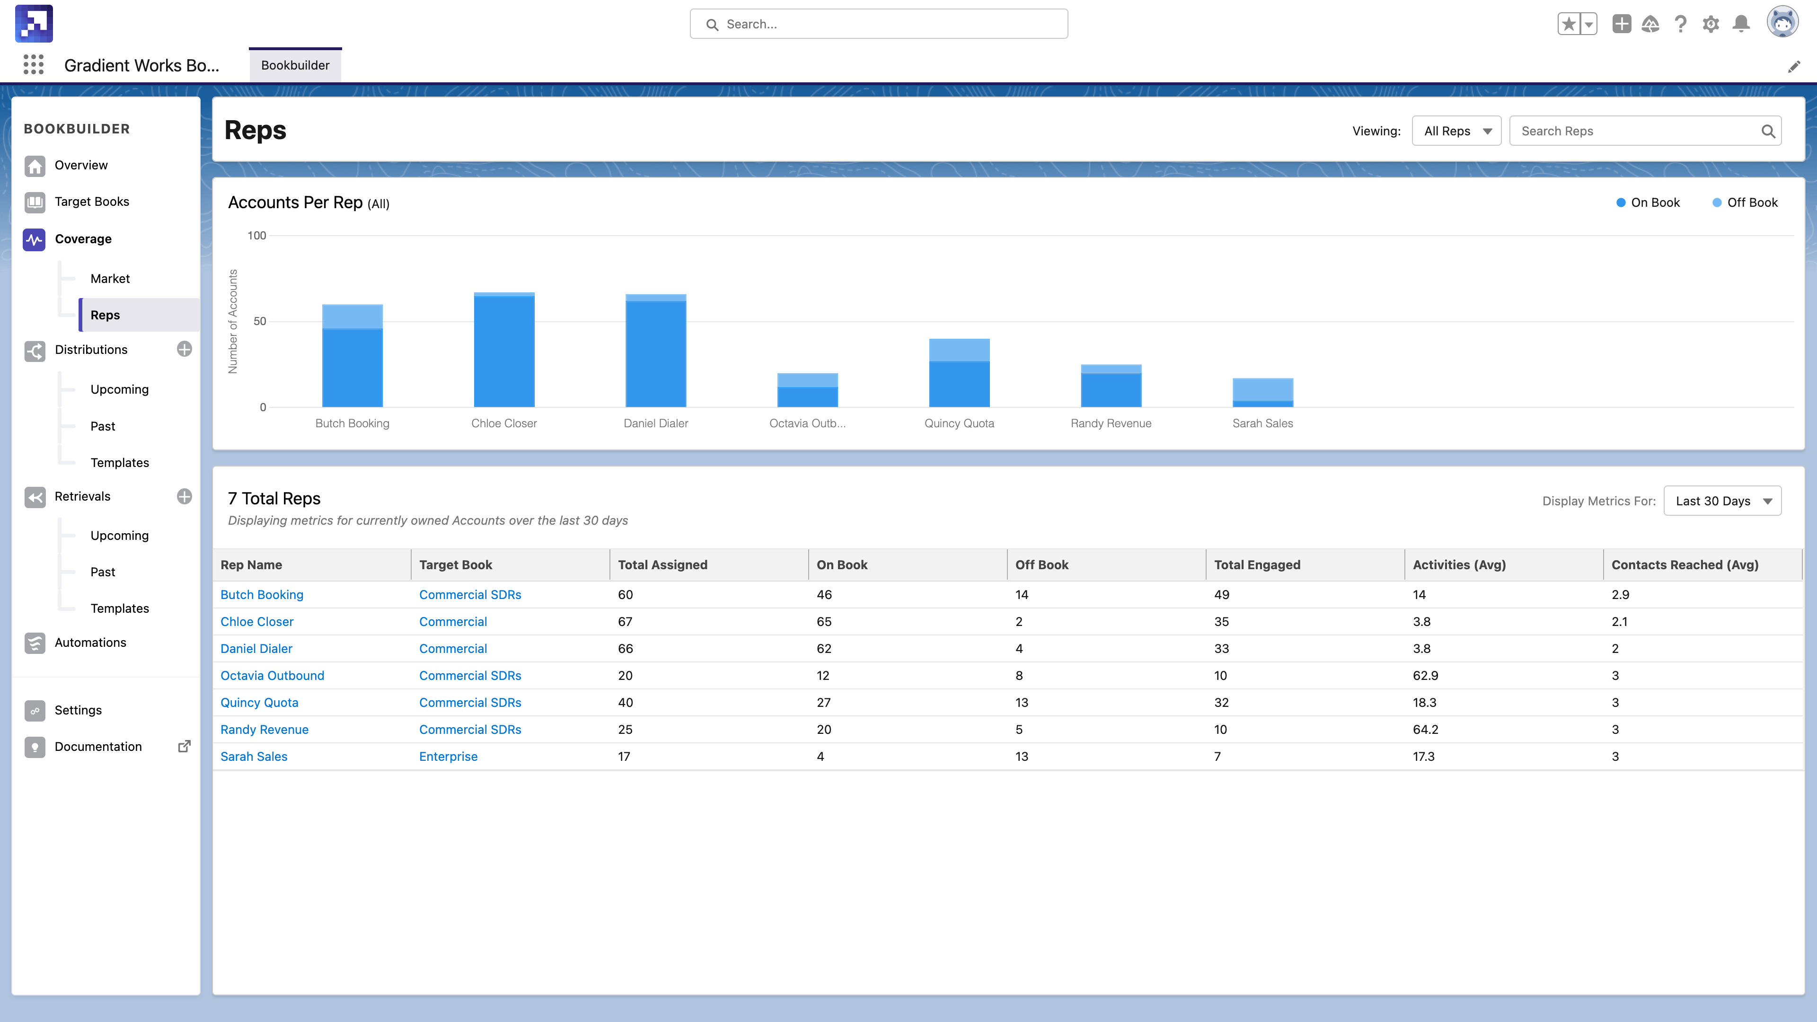Click the Coverage sidebar icon
The width and height of the screenshot is (1817, 1022).
(34, 238)
